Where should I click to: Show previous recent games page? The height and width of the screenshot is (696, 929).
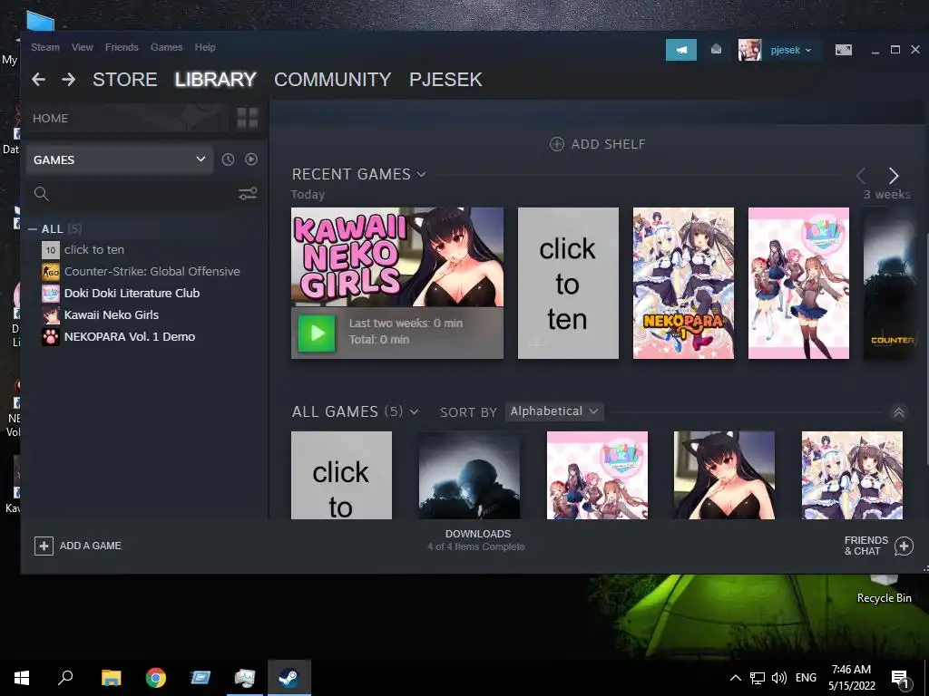pyautogui.click(x=861, y=175)
